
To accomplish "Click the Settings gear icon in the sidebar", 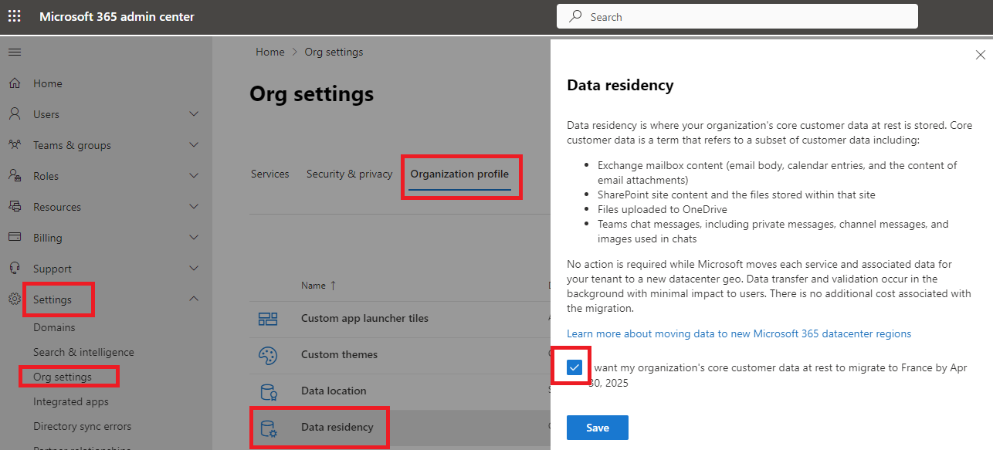I will [15, 299].
